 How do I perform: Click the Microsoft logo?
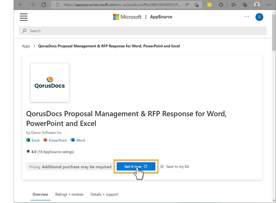pos(127,17)
